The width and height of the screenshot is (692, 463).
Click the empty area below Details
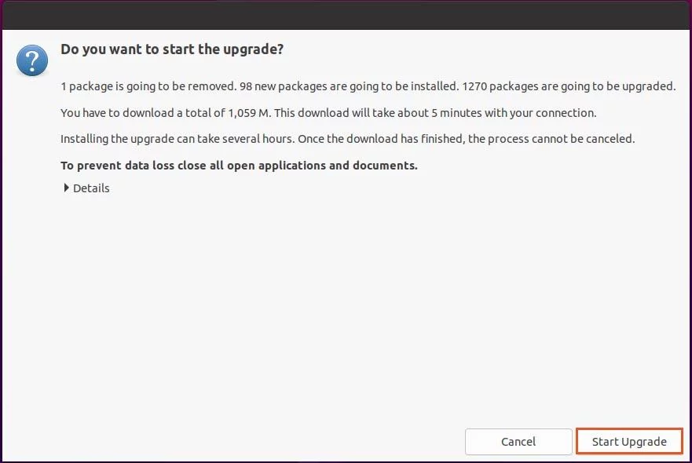pos(344,308)
